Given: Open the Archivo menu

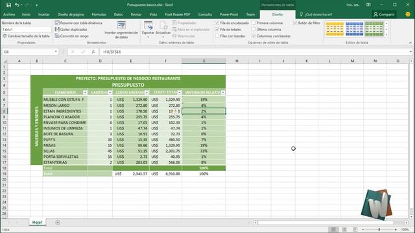Looking at the screenshot, I should coord(9,14).
